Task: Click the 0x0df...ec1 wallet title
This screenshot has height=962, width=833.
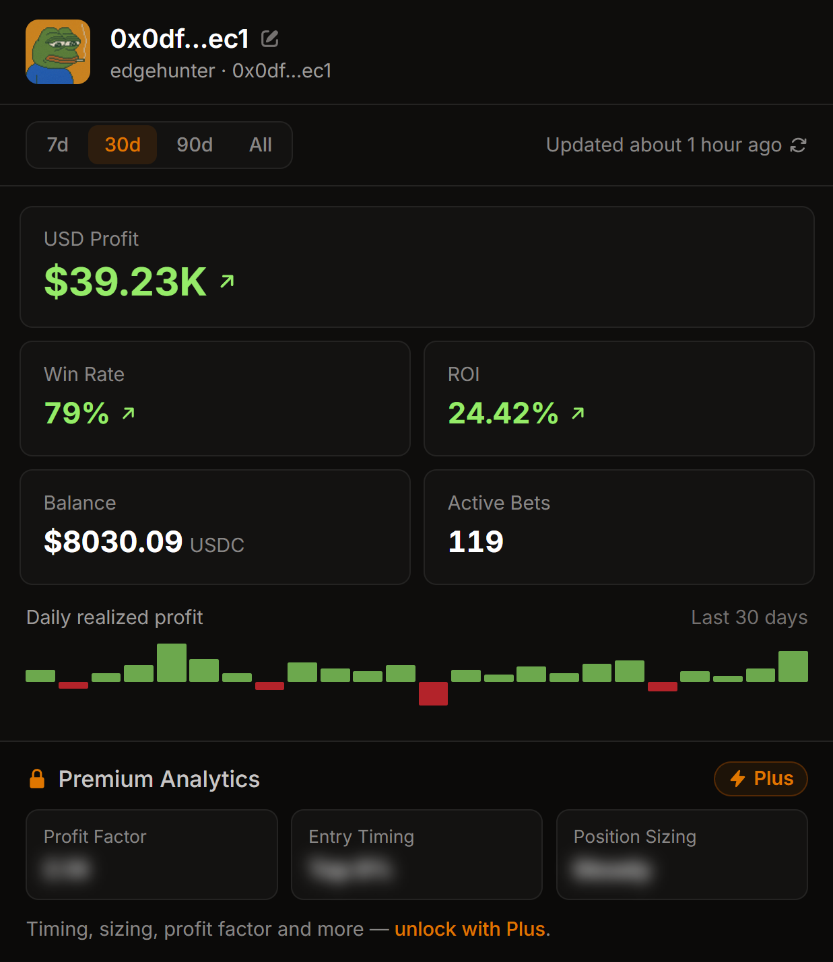Action: click(180, 39)
